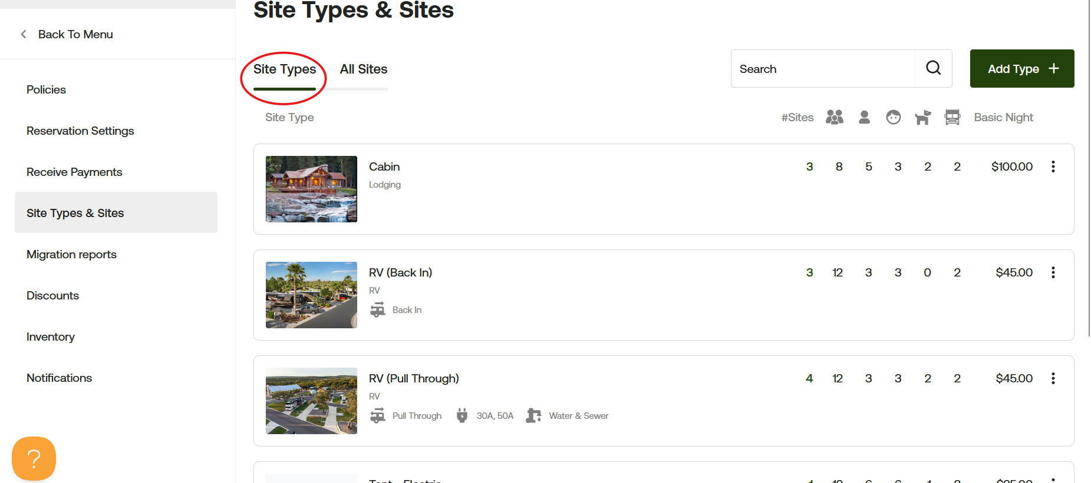Click the Cabin site type name

point(384,166)
